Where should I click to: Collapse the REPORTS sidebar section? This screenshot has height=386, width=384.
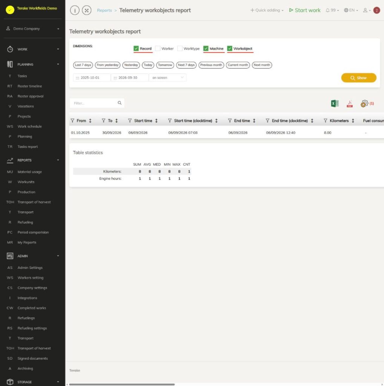pyautogui.click(x=33, y=160)
